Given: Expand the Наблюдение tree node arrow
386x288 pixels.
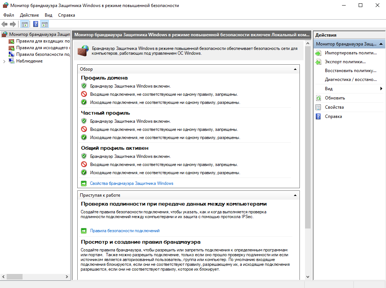Looking at the screenshot, I should click(4, 61).
